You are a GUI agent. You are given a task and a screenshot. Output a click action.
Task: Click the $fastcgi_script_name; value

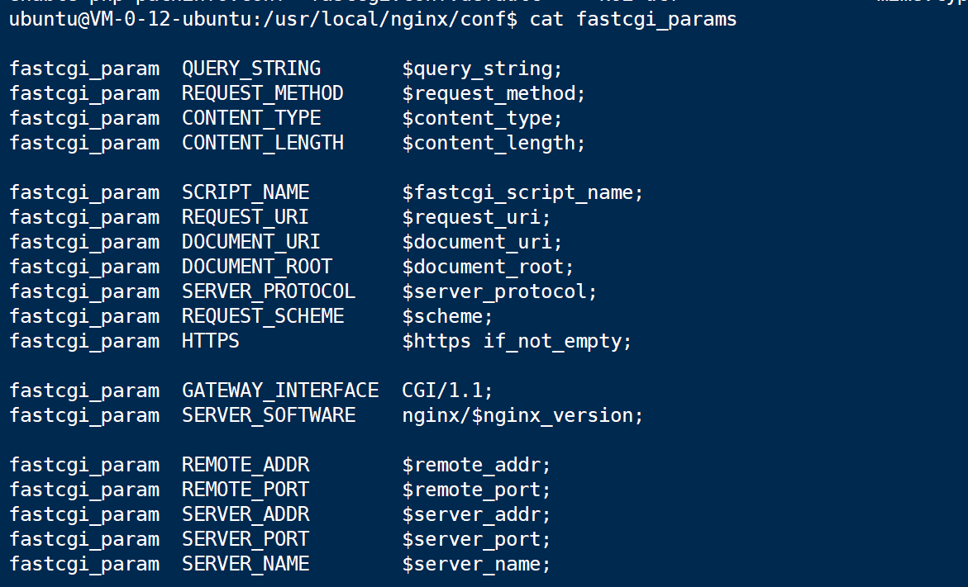tap(522, 193)
